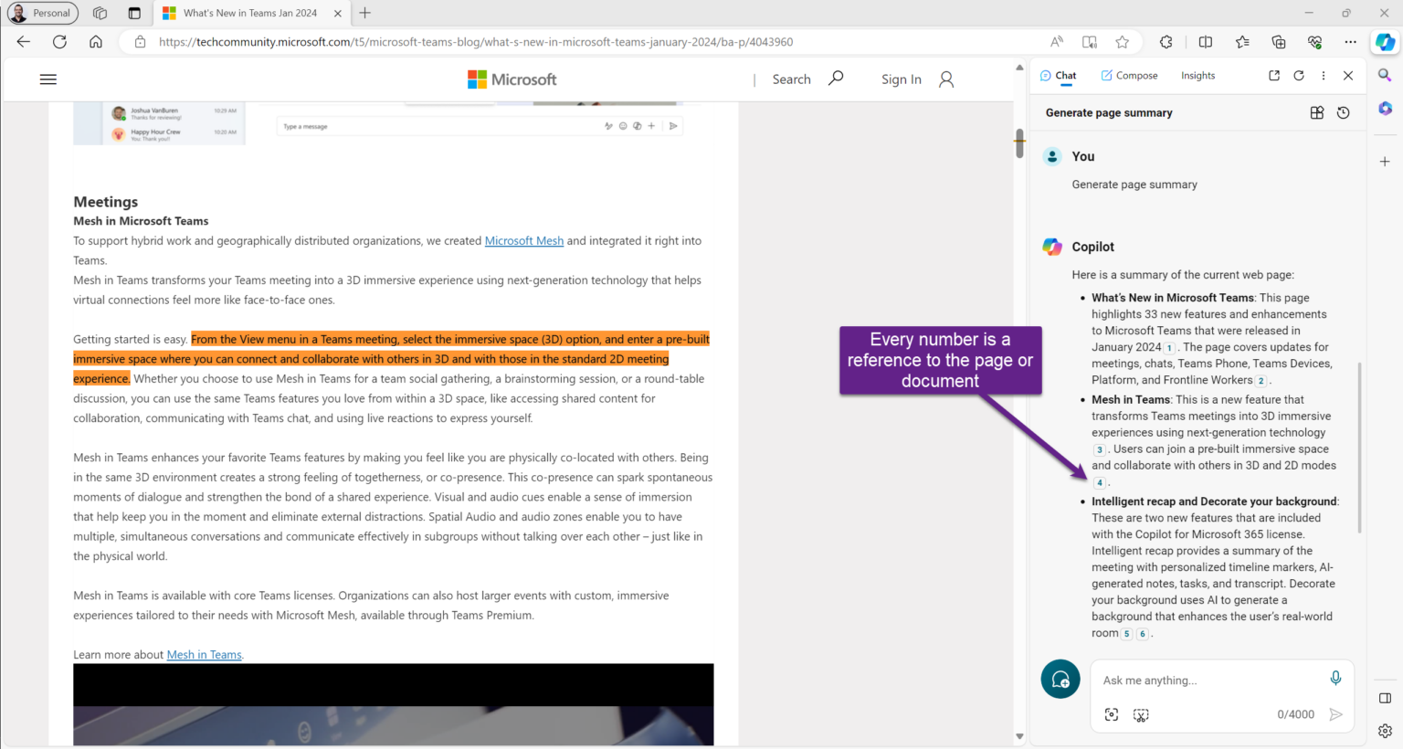Open more options in the Copilot pane

[1323, 75]
